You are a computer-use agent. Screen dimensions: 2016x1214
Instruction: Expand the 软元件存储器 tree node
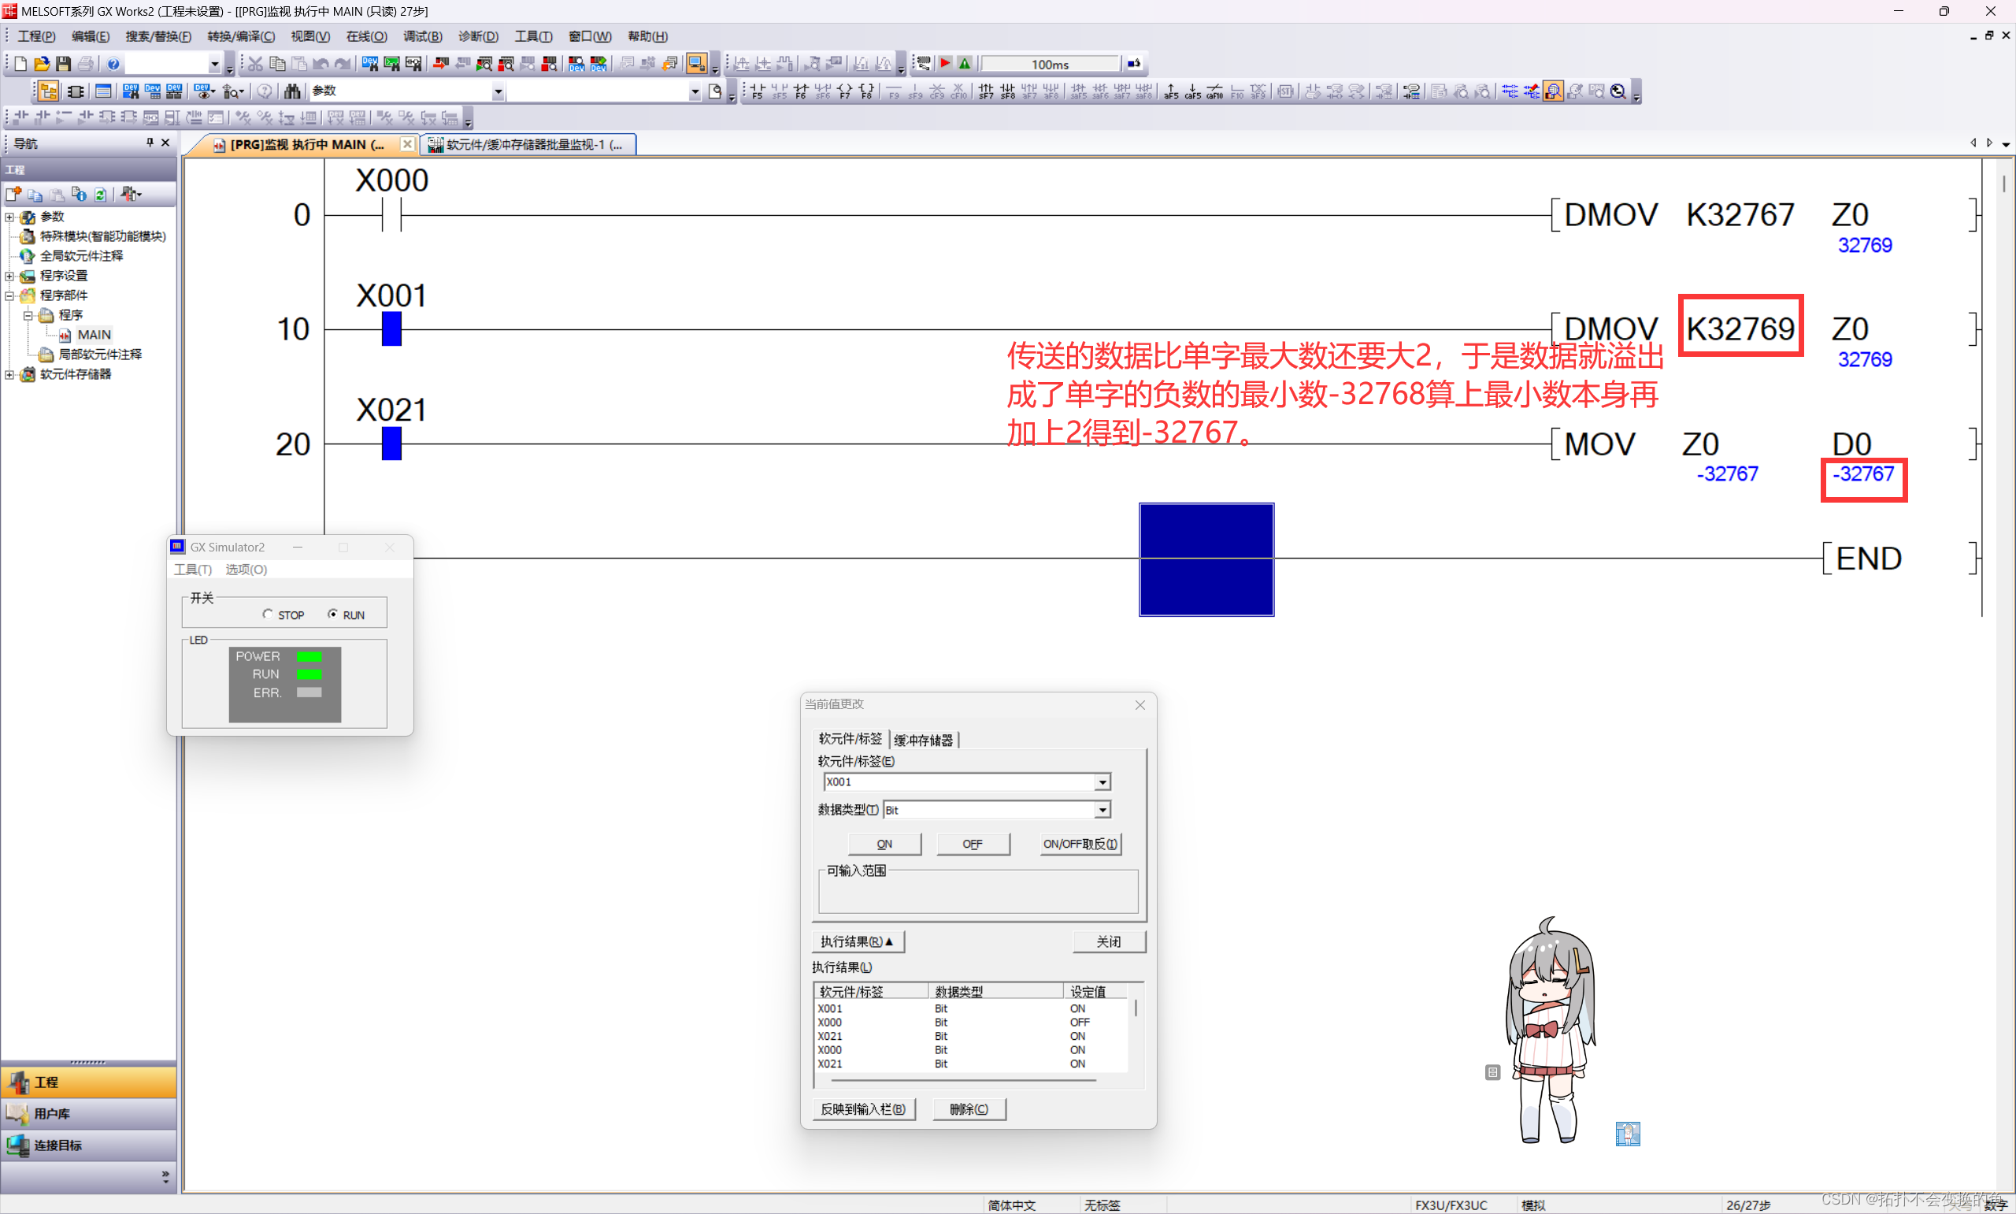coord(9,375)
